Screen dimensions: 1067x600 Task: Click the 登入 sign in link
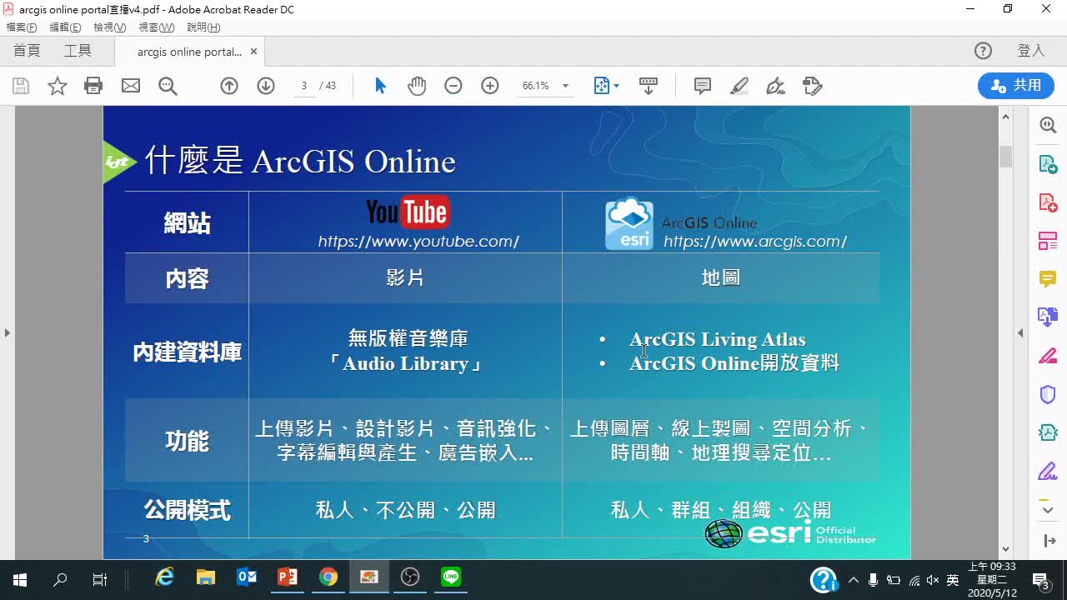pyautogui.click(x=1031, y=51)
